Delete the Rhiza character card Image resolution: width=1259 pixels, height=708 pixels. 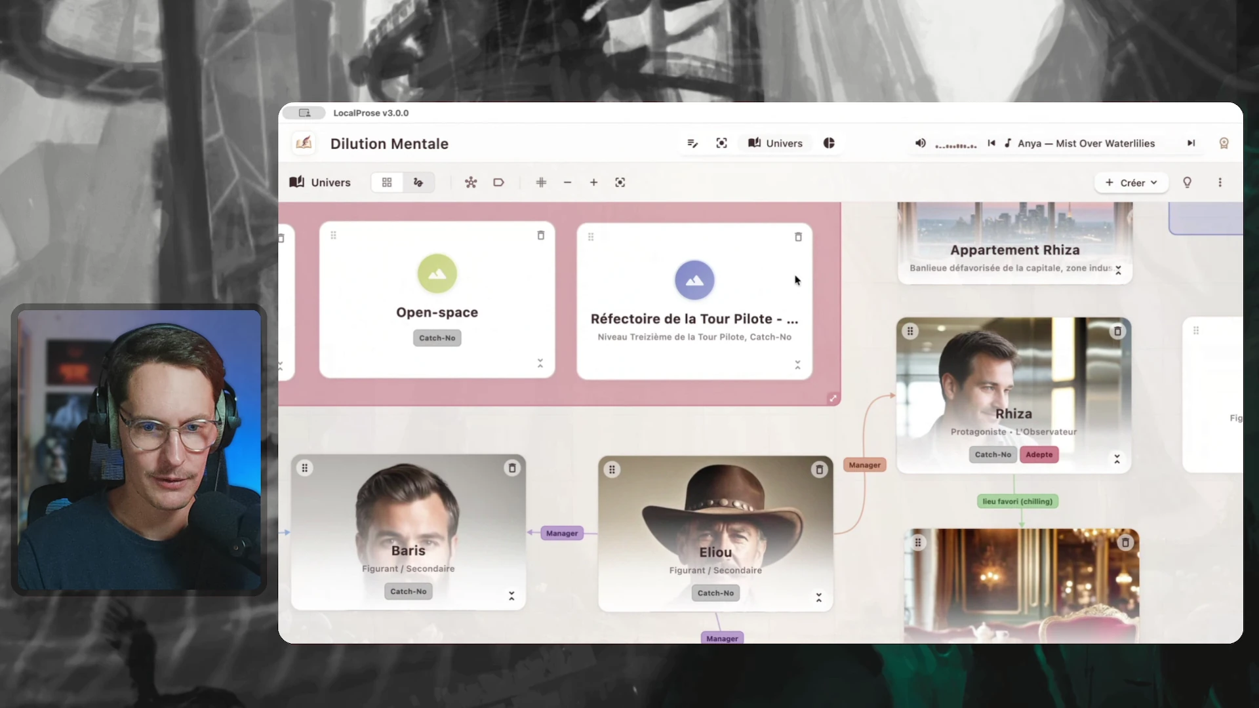[1117, 331]
